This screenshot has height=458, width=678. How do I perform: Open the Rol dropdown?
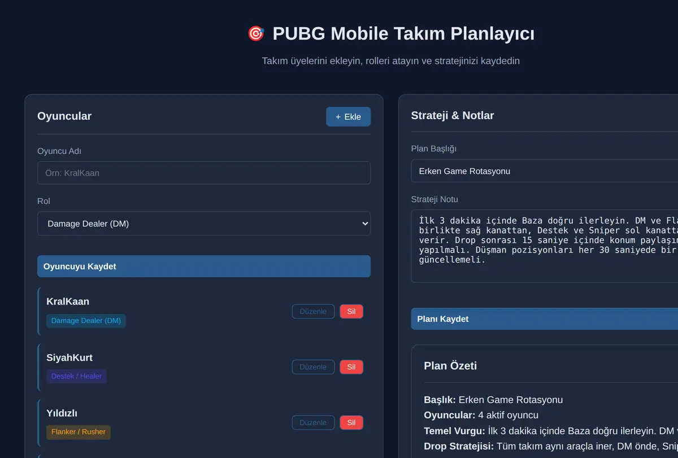tap(204, 224)
